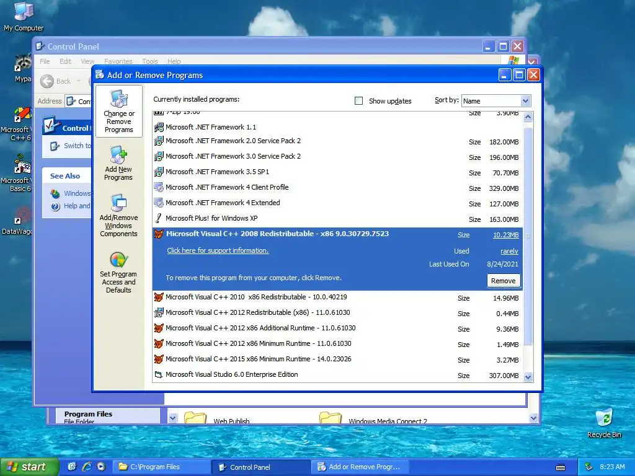635x476 pixels.
Task: Open Tools menu in Control Panel
Action: (150, 61)
